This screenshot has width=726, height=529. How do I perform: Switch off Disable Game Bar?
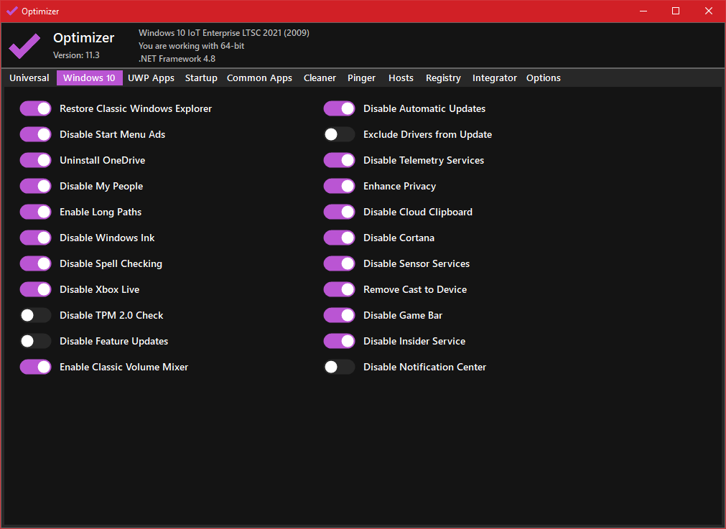[339, 315]
